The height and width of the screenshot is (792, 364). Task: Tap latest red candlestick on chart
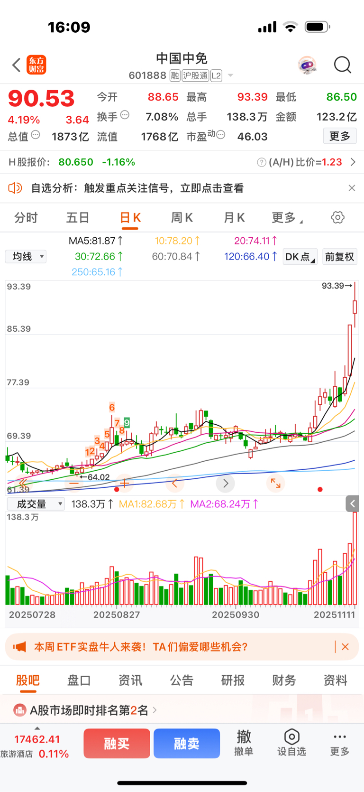point(355,307)
